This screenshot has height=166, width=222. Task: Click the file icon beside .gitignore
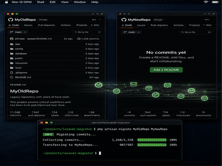(12, 72)
